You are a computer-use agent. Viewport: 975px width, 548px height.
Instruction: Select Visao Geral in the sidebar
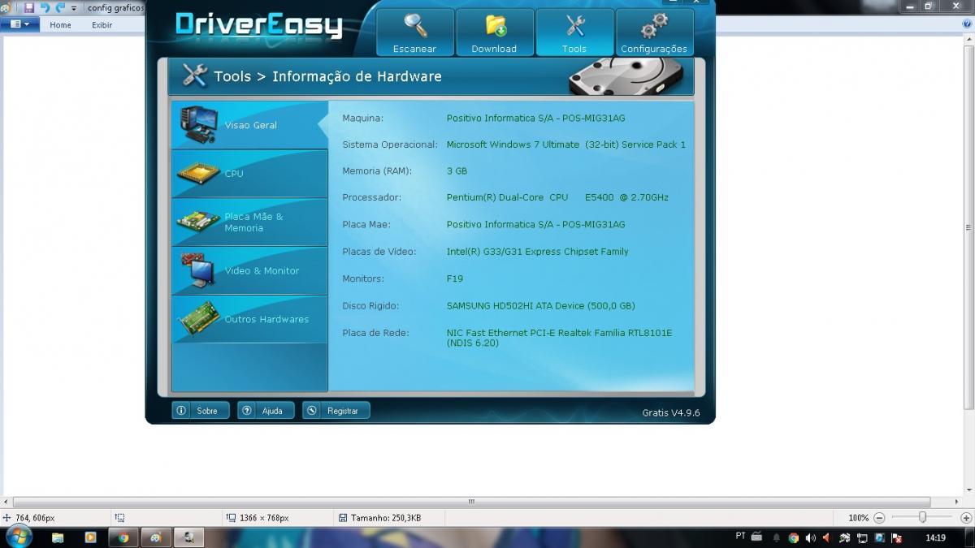point(249,125)
